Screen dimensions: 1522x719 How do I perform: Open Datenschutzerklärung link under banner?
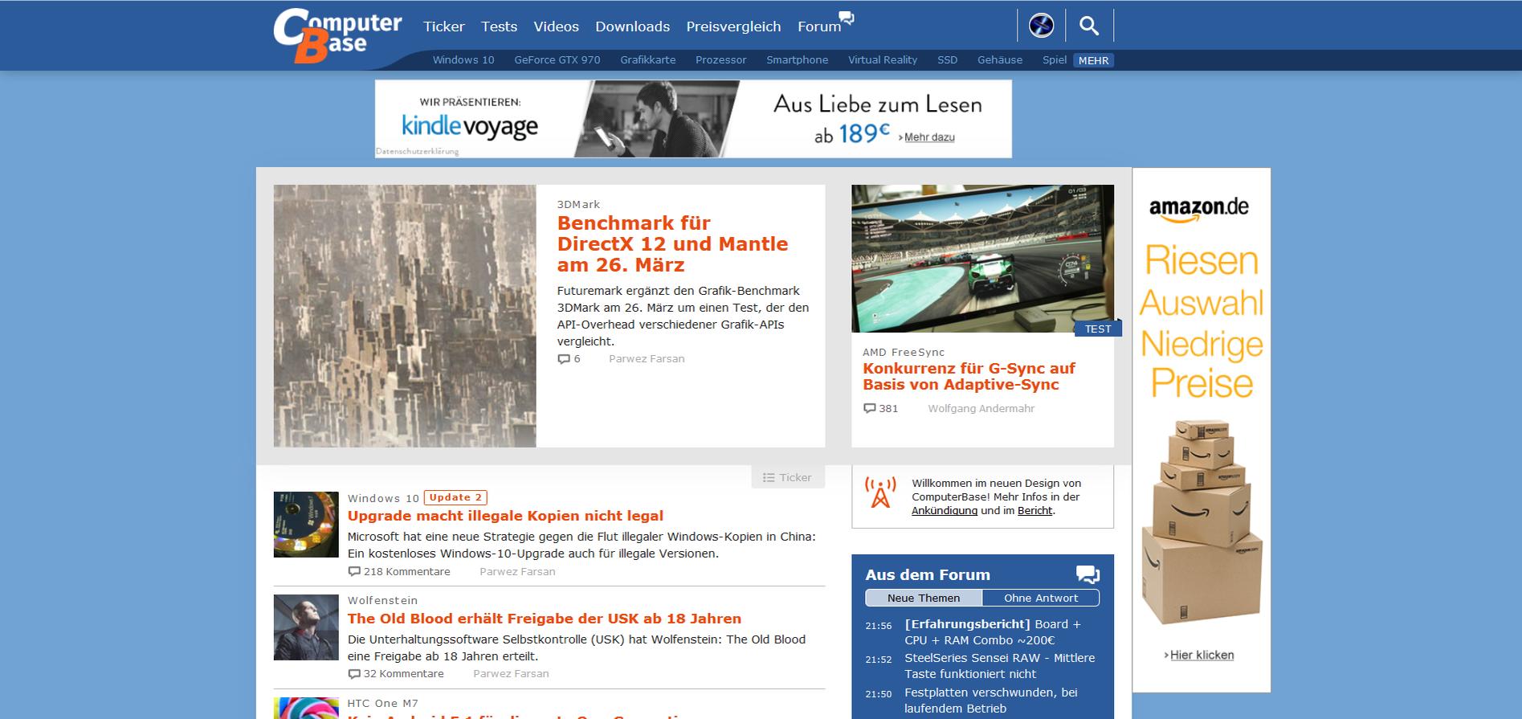[x=417, y=151]
